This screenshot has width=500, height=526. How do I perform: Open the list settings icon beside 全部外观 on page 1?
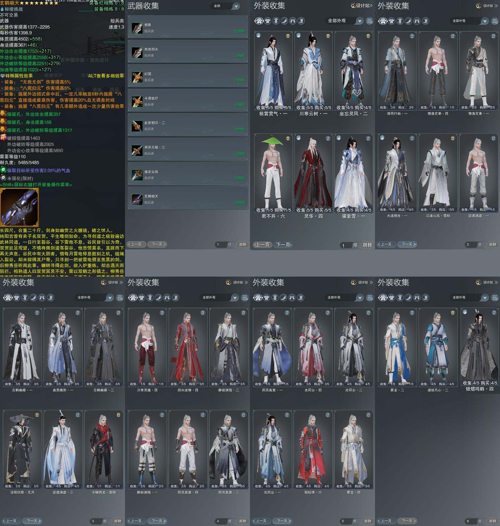coord(370,21)
